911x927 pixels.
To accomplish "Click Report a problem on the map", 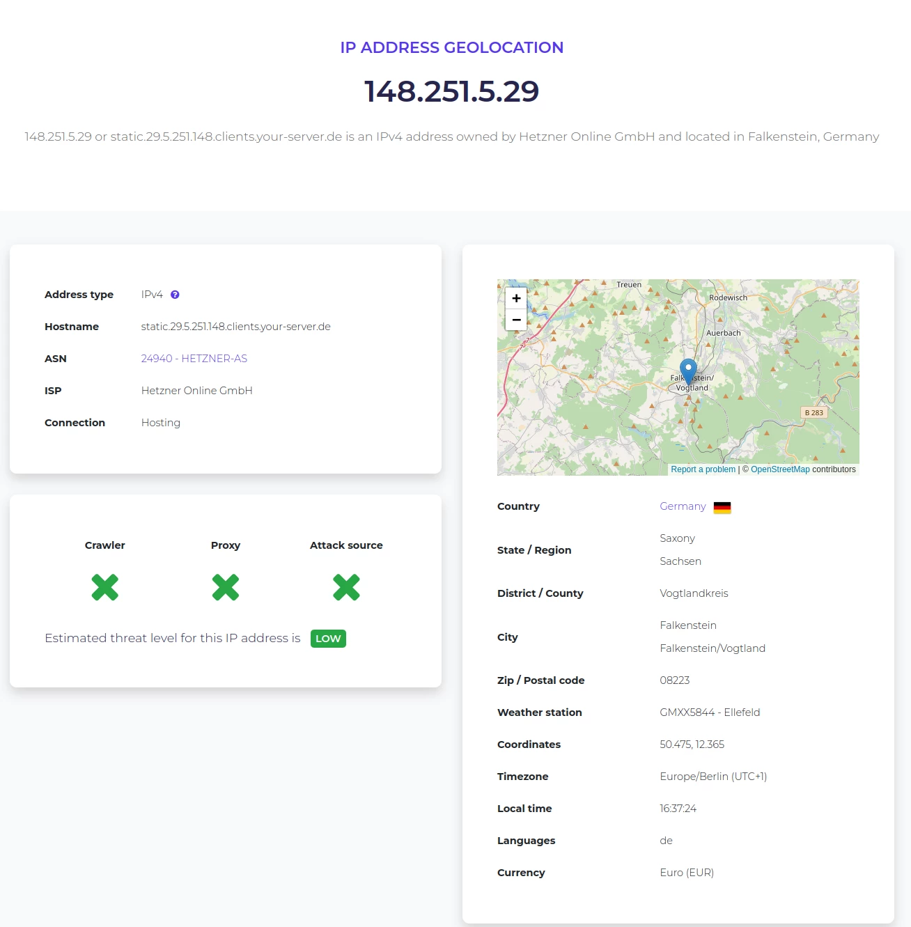I will click(703, 469).
